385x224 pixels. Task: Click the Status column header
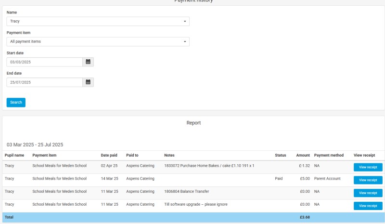[x=281, y=155]
